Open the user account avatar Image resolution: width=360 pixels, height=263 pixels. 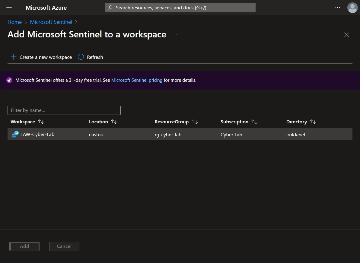click(x=352, y=8)
